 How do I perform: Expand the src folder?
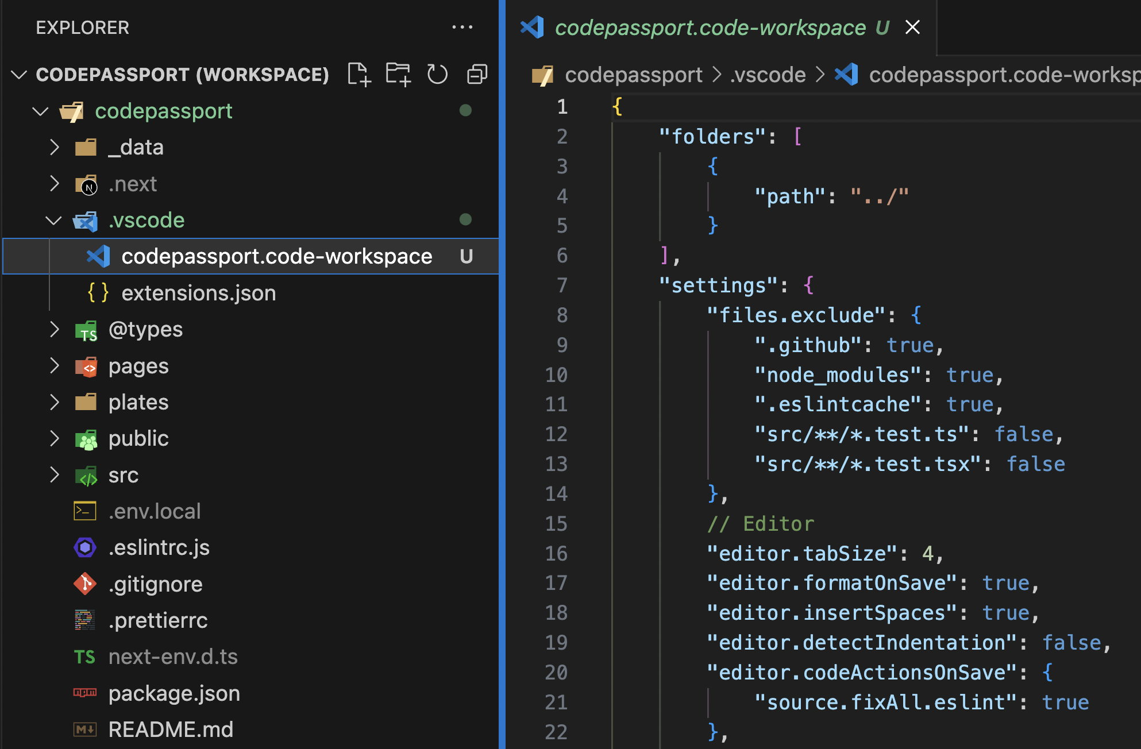[x=54, y=475]
